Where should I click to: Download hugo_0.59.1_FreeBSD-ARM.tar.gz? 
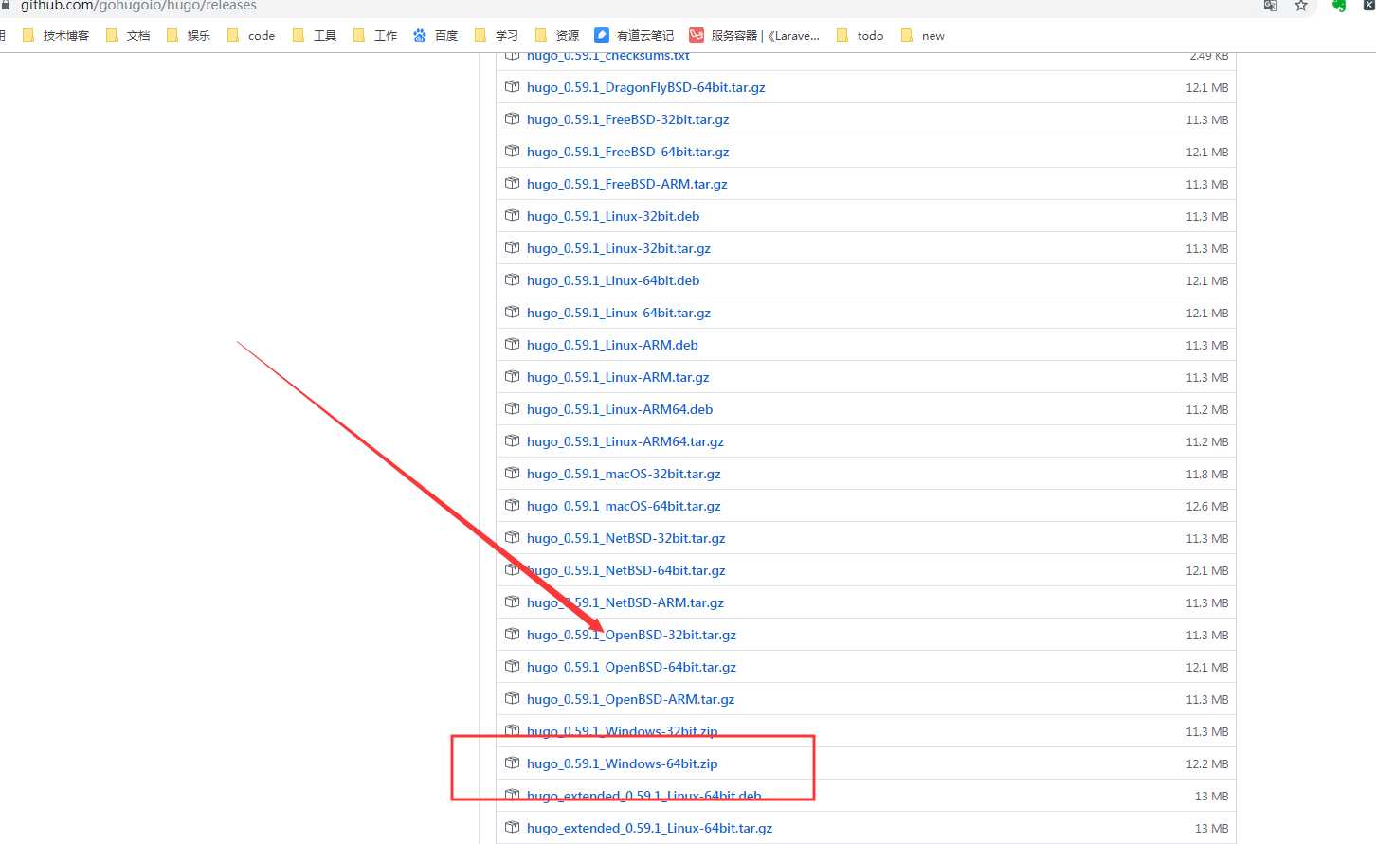coord(626,184)
